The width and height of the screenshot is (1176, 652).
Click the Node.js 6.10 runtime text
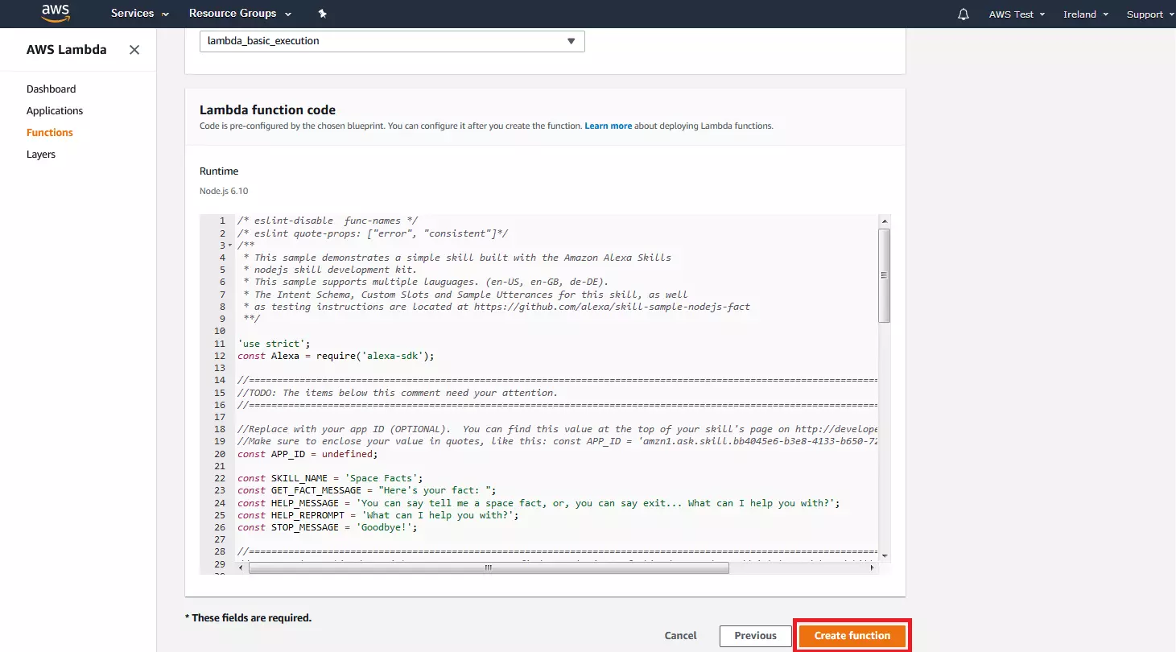point(224,192)
